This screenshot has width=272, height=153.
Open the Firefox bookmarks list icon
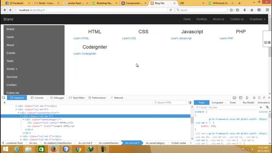click(238, 10)
